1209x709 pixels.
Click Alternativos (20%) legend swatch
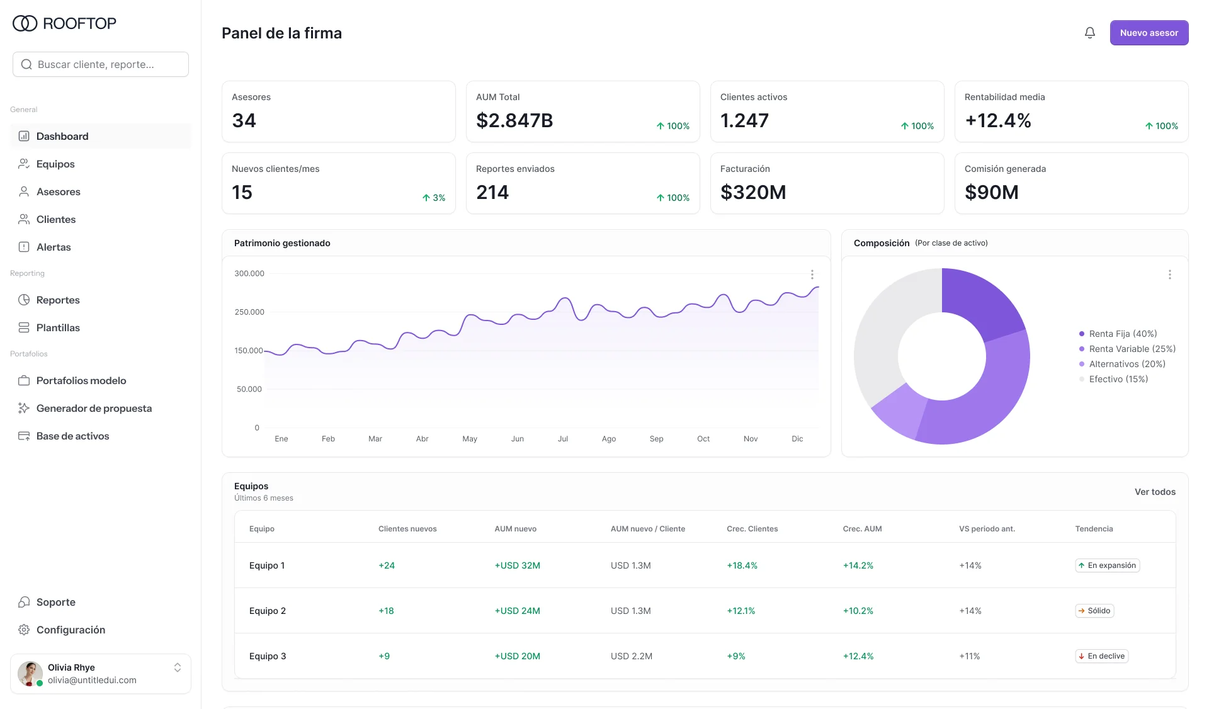click(x=1082, y=364)
